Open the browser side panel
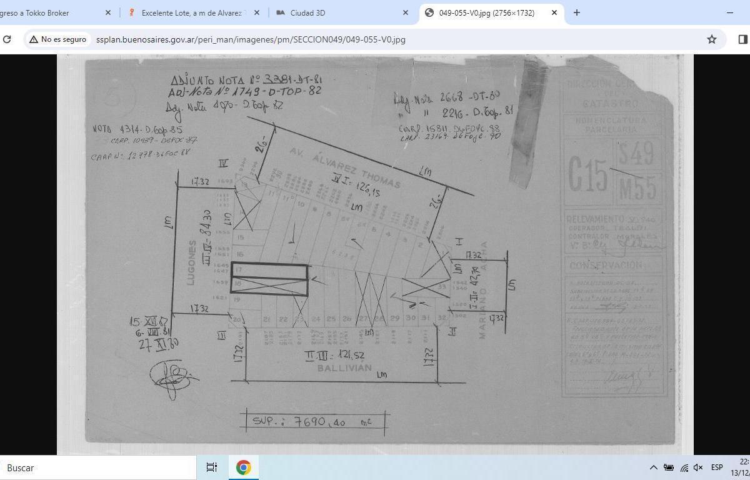750x480 pixels. pyautogui.click(x=742, y=39)
